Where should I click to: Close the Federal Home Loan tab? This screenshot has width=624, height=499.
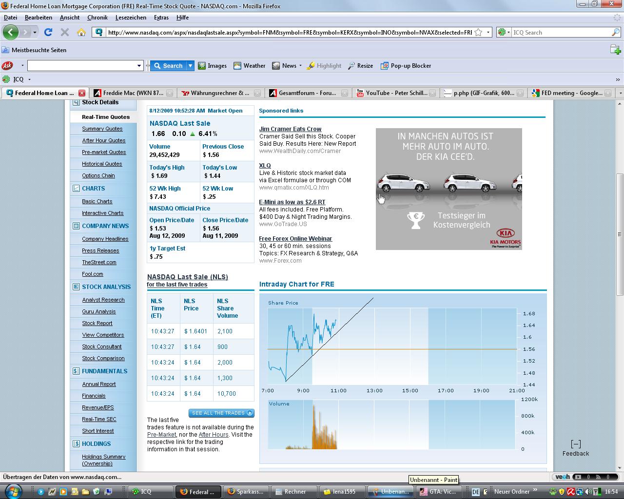click(x=82, y=93)
